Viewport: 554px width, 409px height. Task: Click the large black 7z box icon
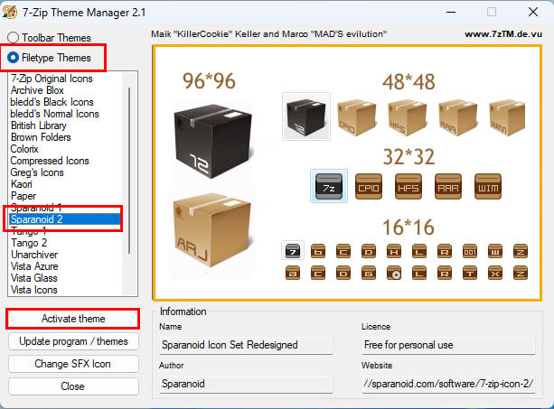click(x=212, y=141)
